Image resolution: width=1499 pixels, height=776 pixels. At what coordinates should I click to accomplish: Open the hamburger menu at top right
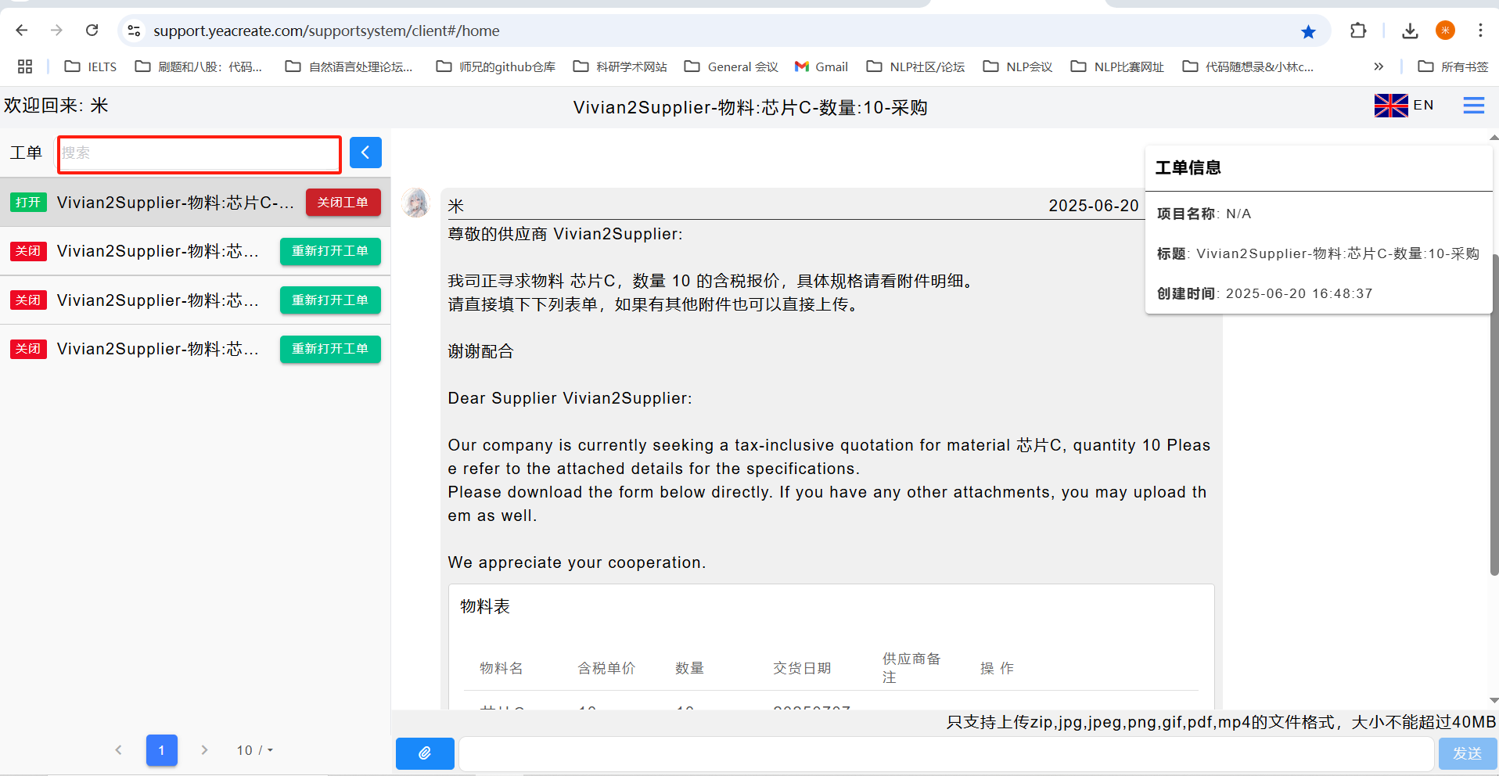point(1473,106)
